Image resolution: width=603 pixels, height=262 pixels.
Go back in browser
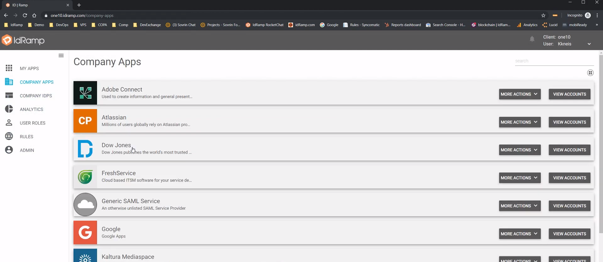click(6, 15)
